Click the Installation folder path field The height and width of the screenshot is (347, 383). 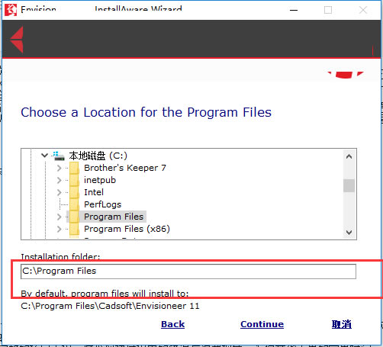188,271
